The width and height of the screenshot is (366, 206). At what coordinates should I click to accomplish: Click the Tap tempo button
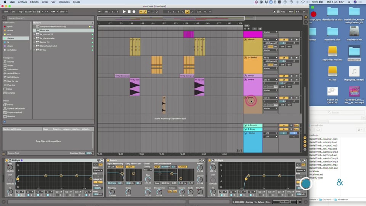click(x=21, y=11)
